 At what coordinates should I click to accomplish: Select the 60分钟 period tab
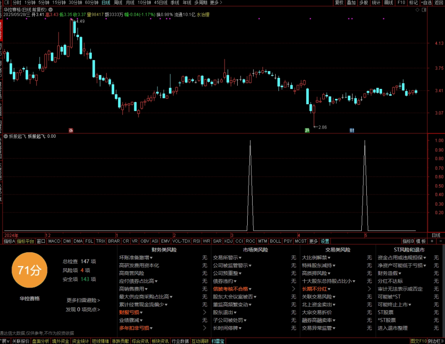[x=91, y=2]
